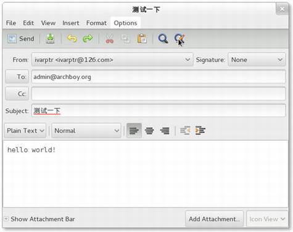Viewport: 293px width, 232px height.
Task: Click the Add Attachment button
Action: 214,219
